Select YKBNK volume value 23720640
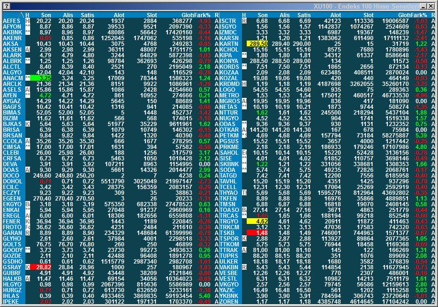Image resolution: width=438 pixels, height=307 pixels. tap(395, 296)
